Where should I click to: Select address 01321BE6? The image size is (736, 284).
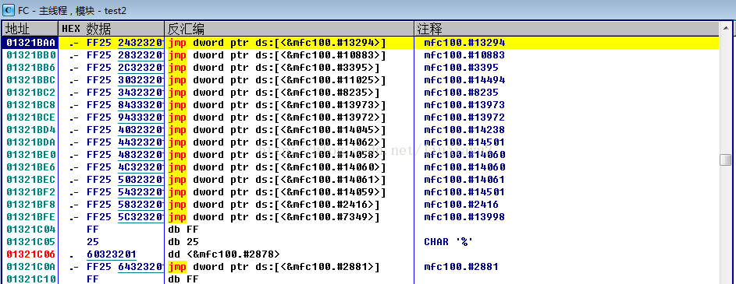click(31, 167)
